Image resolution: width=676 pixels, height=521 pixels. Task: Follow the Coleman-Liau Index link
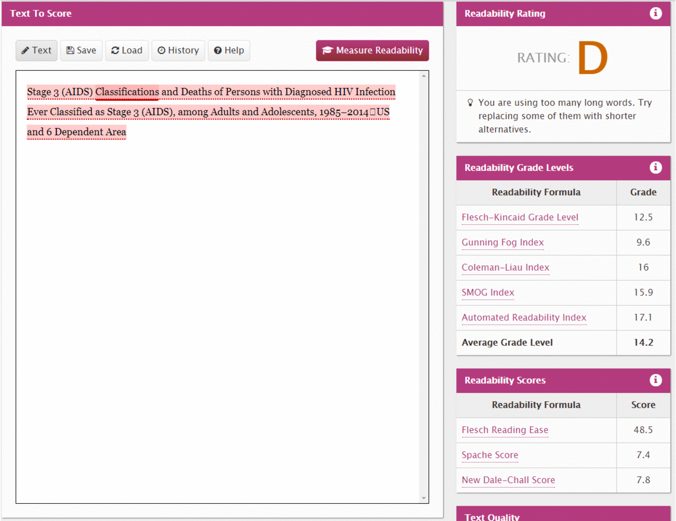click(506, 267)
